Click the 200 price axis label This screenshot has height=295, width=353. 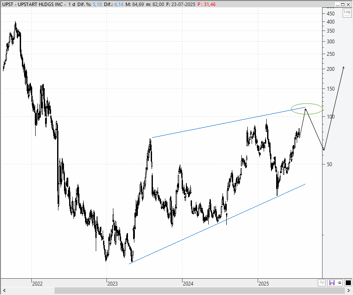331,69
